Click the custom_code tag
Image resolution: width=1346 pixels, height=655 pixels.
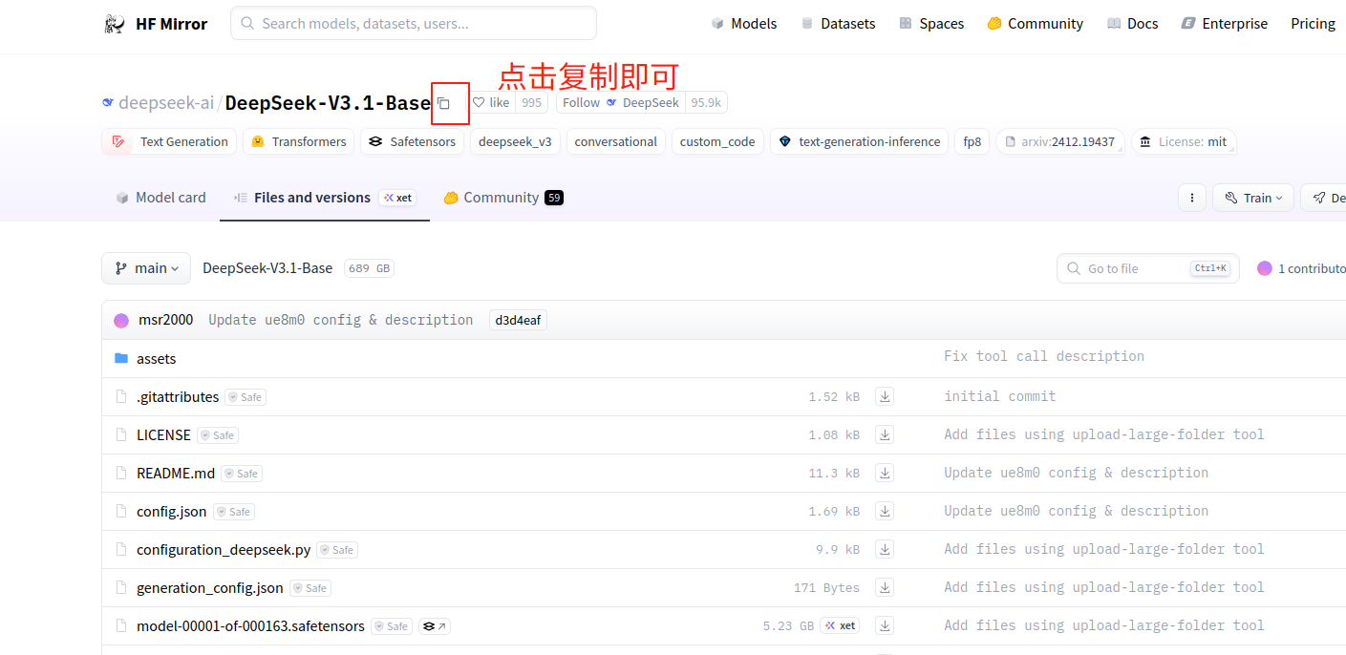717,141
